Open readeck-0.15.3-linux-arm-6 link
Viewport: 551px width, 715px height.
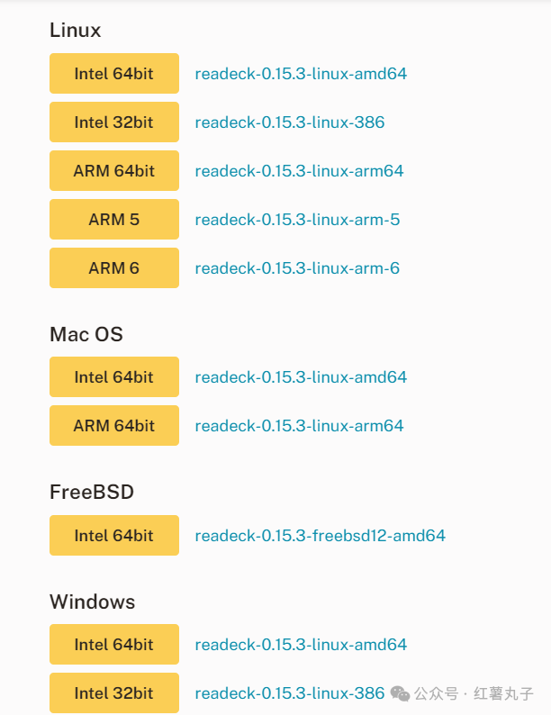(297, 268)
